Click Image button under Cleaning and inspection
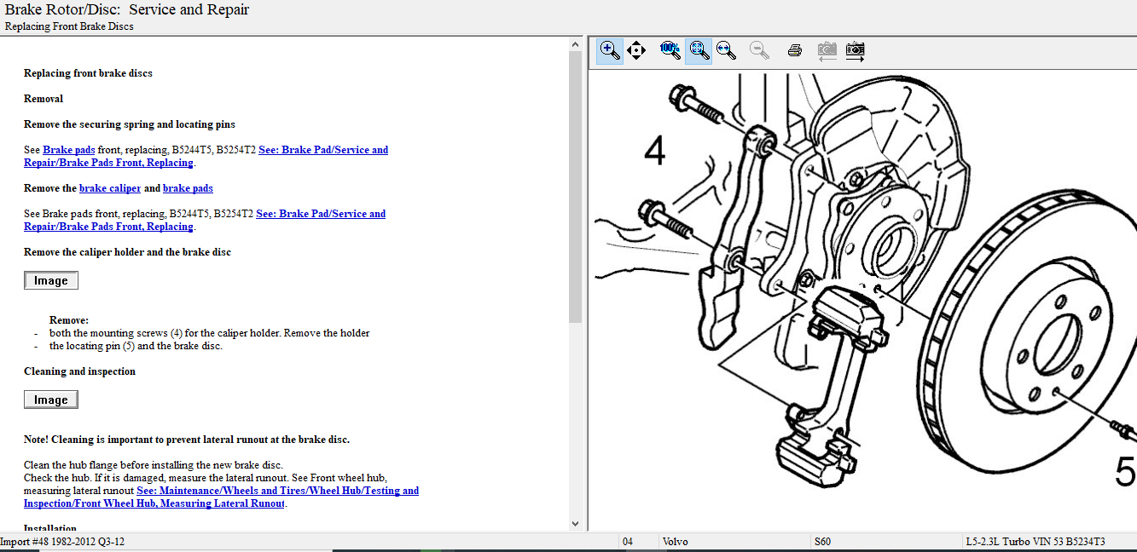 [x=51, y=400]
